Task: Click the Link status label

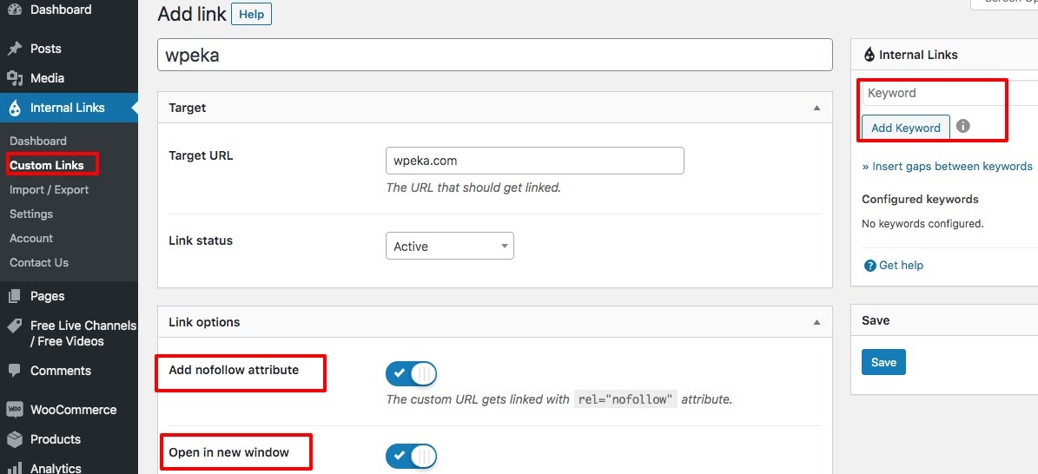Action: pos(201,241)
